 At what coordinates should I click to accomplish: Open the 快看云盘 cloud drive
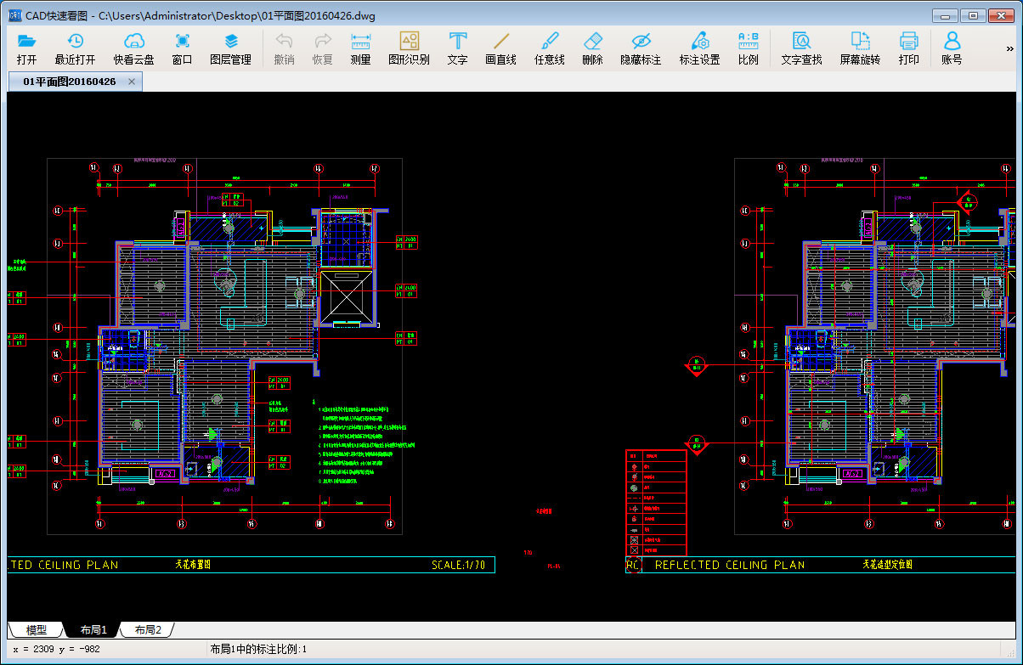(134, 48)
